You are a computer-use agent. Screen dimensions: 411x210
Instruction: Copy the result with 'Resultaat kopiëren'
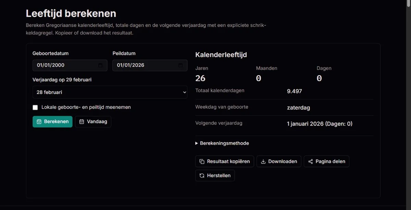225,162
